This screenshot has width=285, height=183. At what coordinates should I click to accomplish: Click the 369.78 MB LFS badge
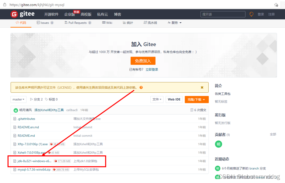[61, 170]
